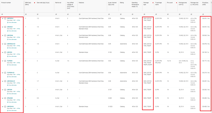Tick the checkbox for LM2902LV

tap(5, 19)
